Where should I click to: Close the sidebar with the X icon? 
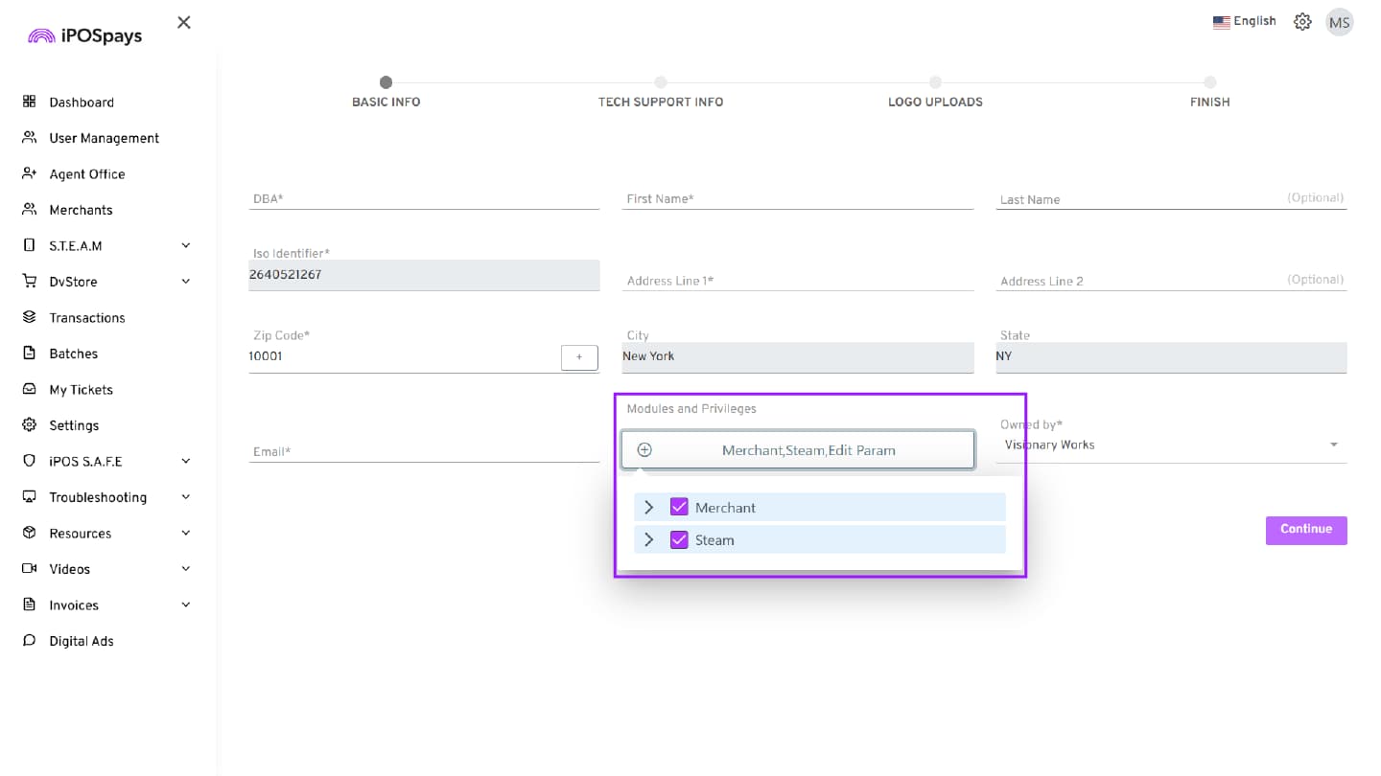coord(184,22)
